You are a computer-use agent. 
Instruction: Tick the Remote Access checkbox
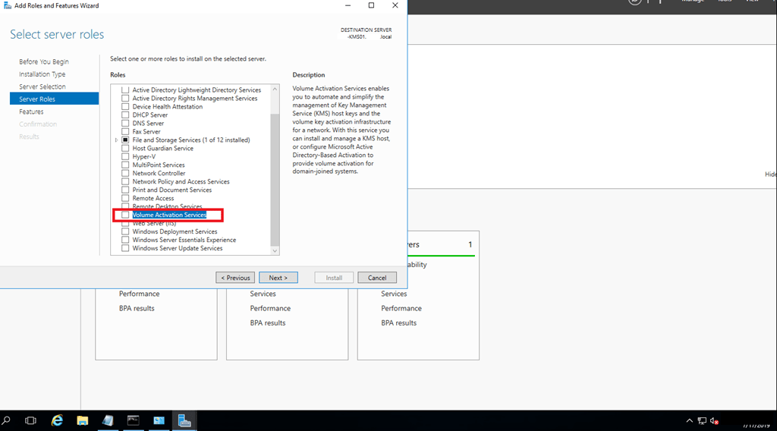(125, 197)
